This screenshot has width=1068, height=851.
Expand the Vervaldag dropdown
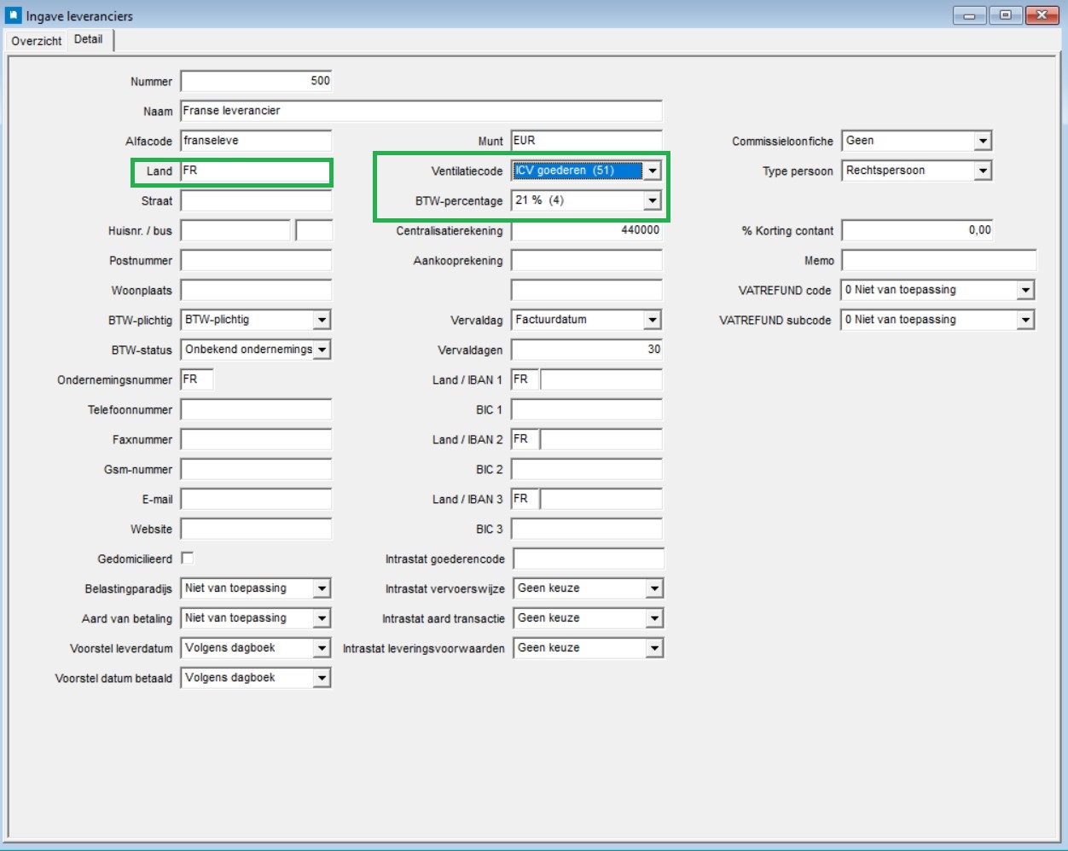652,320
